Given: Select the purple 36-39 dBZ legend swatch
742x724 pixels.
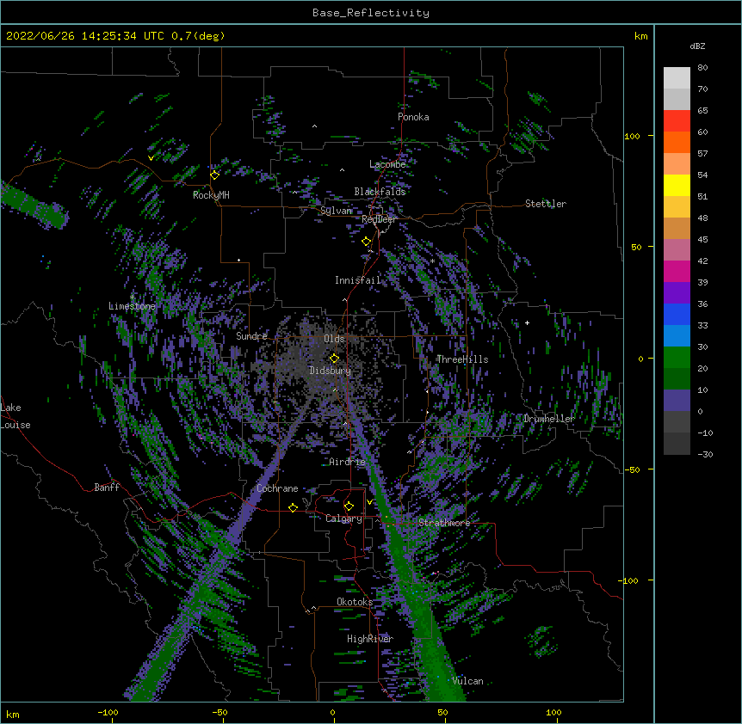Looking at the screenshot, I should [677, 293].
